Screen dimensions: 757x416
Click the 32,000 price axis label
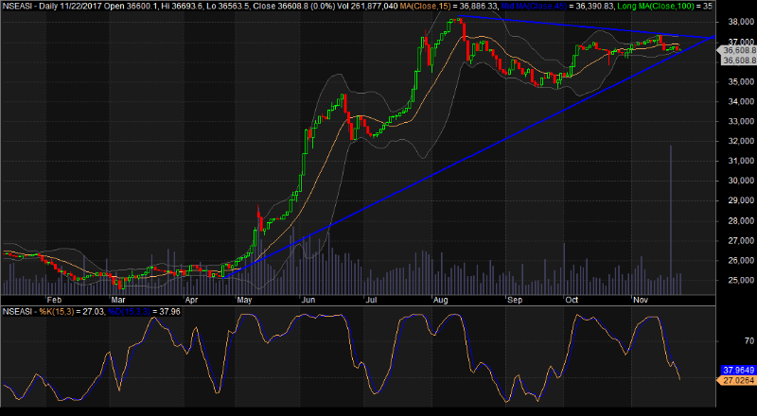click(740, 141)
